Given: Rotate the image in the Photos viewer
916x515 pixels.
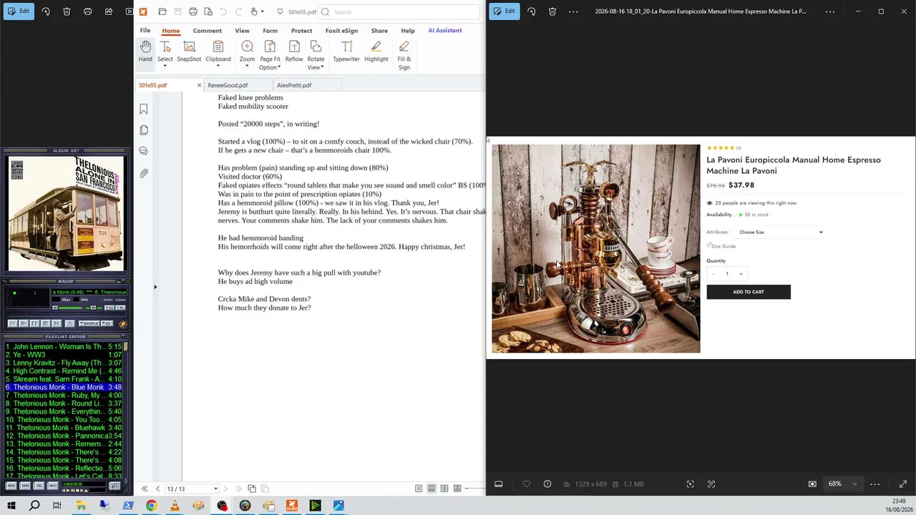Looking at the screenshot, I should pyautogui.click(x=531, y=11).
